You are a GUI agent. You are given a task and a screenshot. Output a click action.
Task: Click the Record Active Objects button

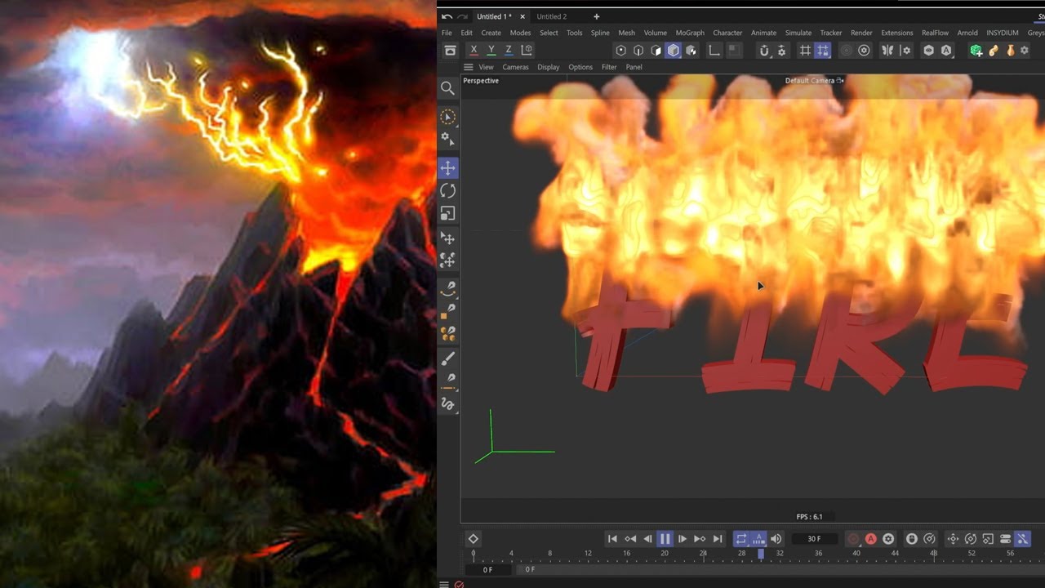[853, 539]
